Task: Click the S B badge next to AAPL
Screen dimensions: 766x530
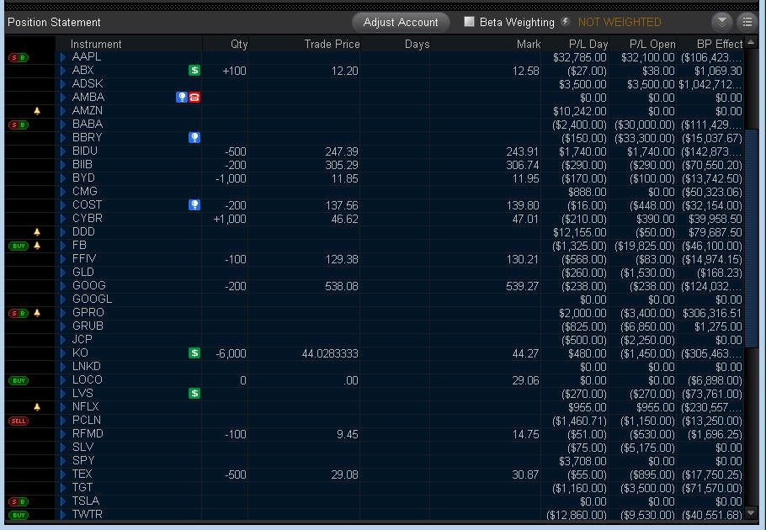Action: click(19, 57)
